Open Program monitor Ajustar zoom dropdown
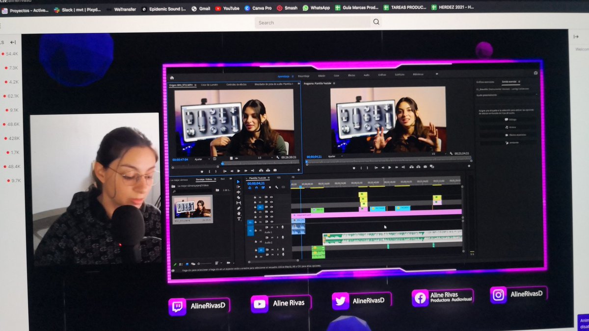Viewport: 589px width, 331px height. pyautogui.click(x=335, y=156)
